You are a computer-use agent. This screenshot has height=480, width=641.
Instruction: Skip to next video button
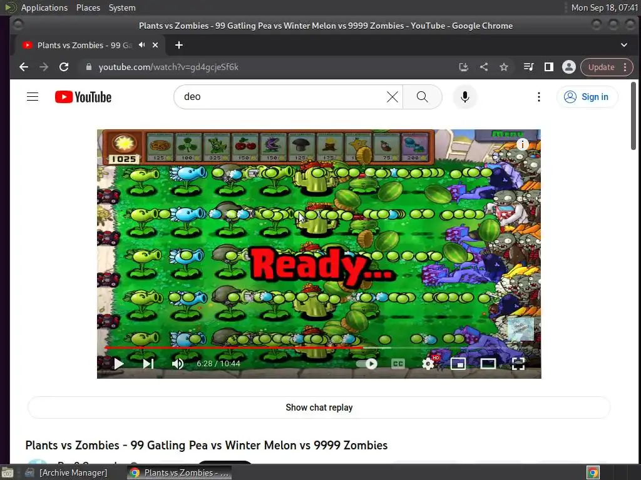tap(148, 363)
